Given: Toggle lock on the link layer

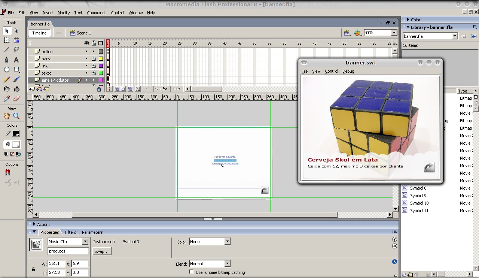Looking at the screenshot, I should click(94, 66).
